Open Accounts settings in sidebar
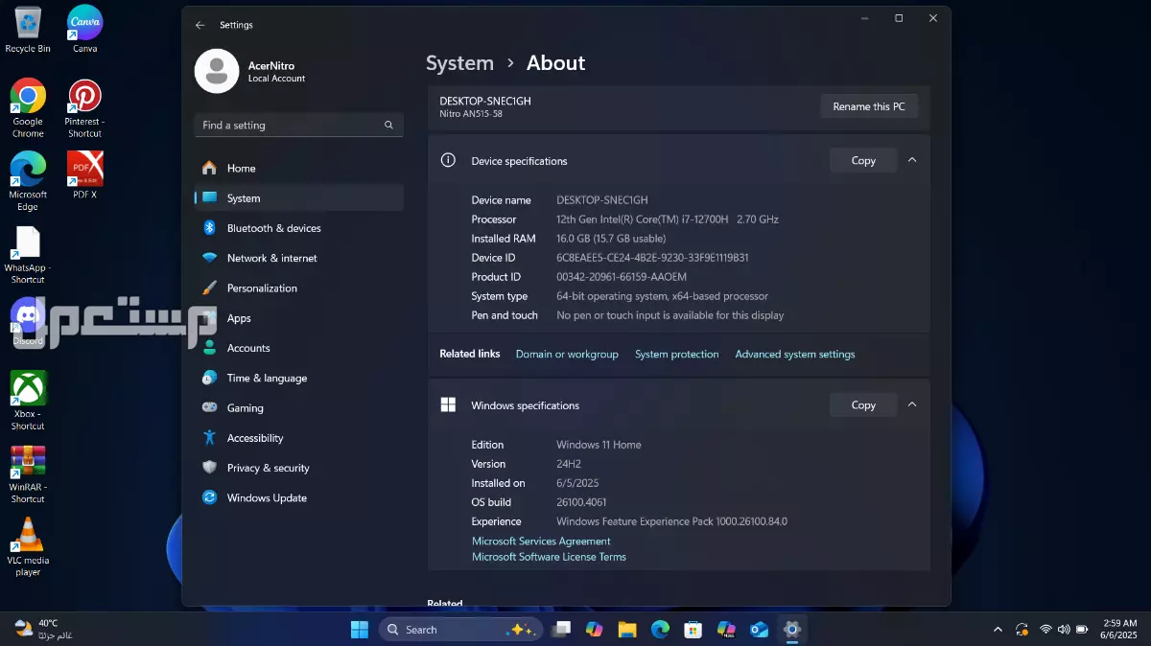1151x646 pixels. click(x=298, y=348)
